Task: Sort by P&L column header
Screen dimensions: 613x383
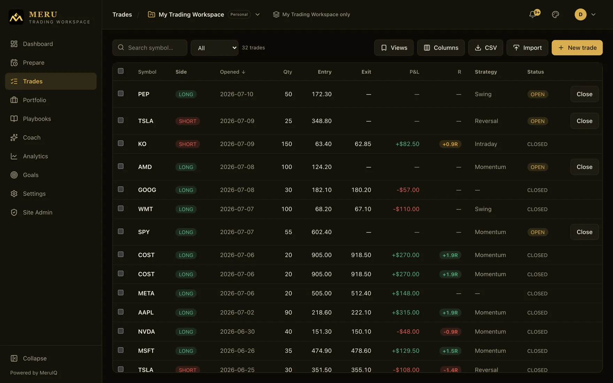Action: click(x=414, y=72)
